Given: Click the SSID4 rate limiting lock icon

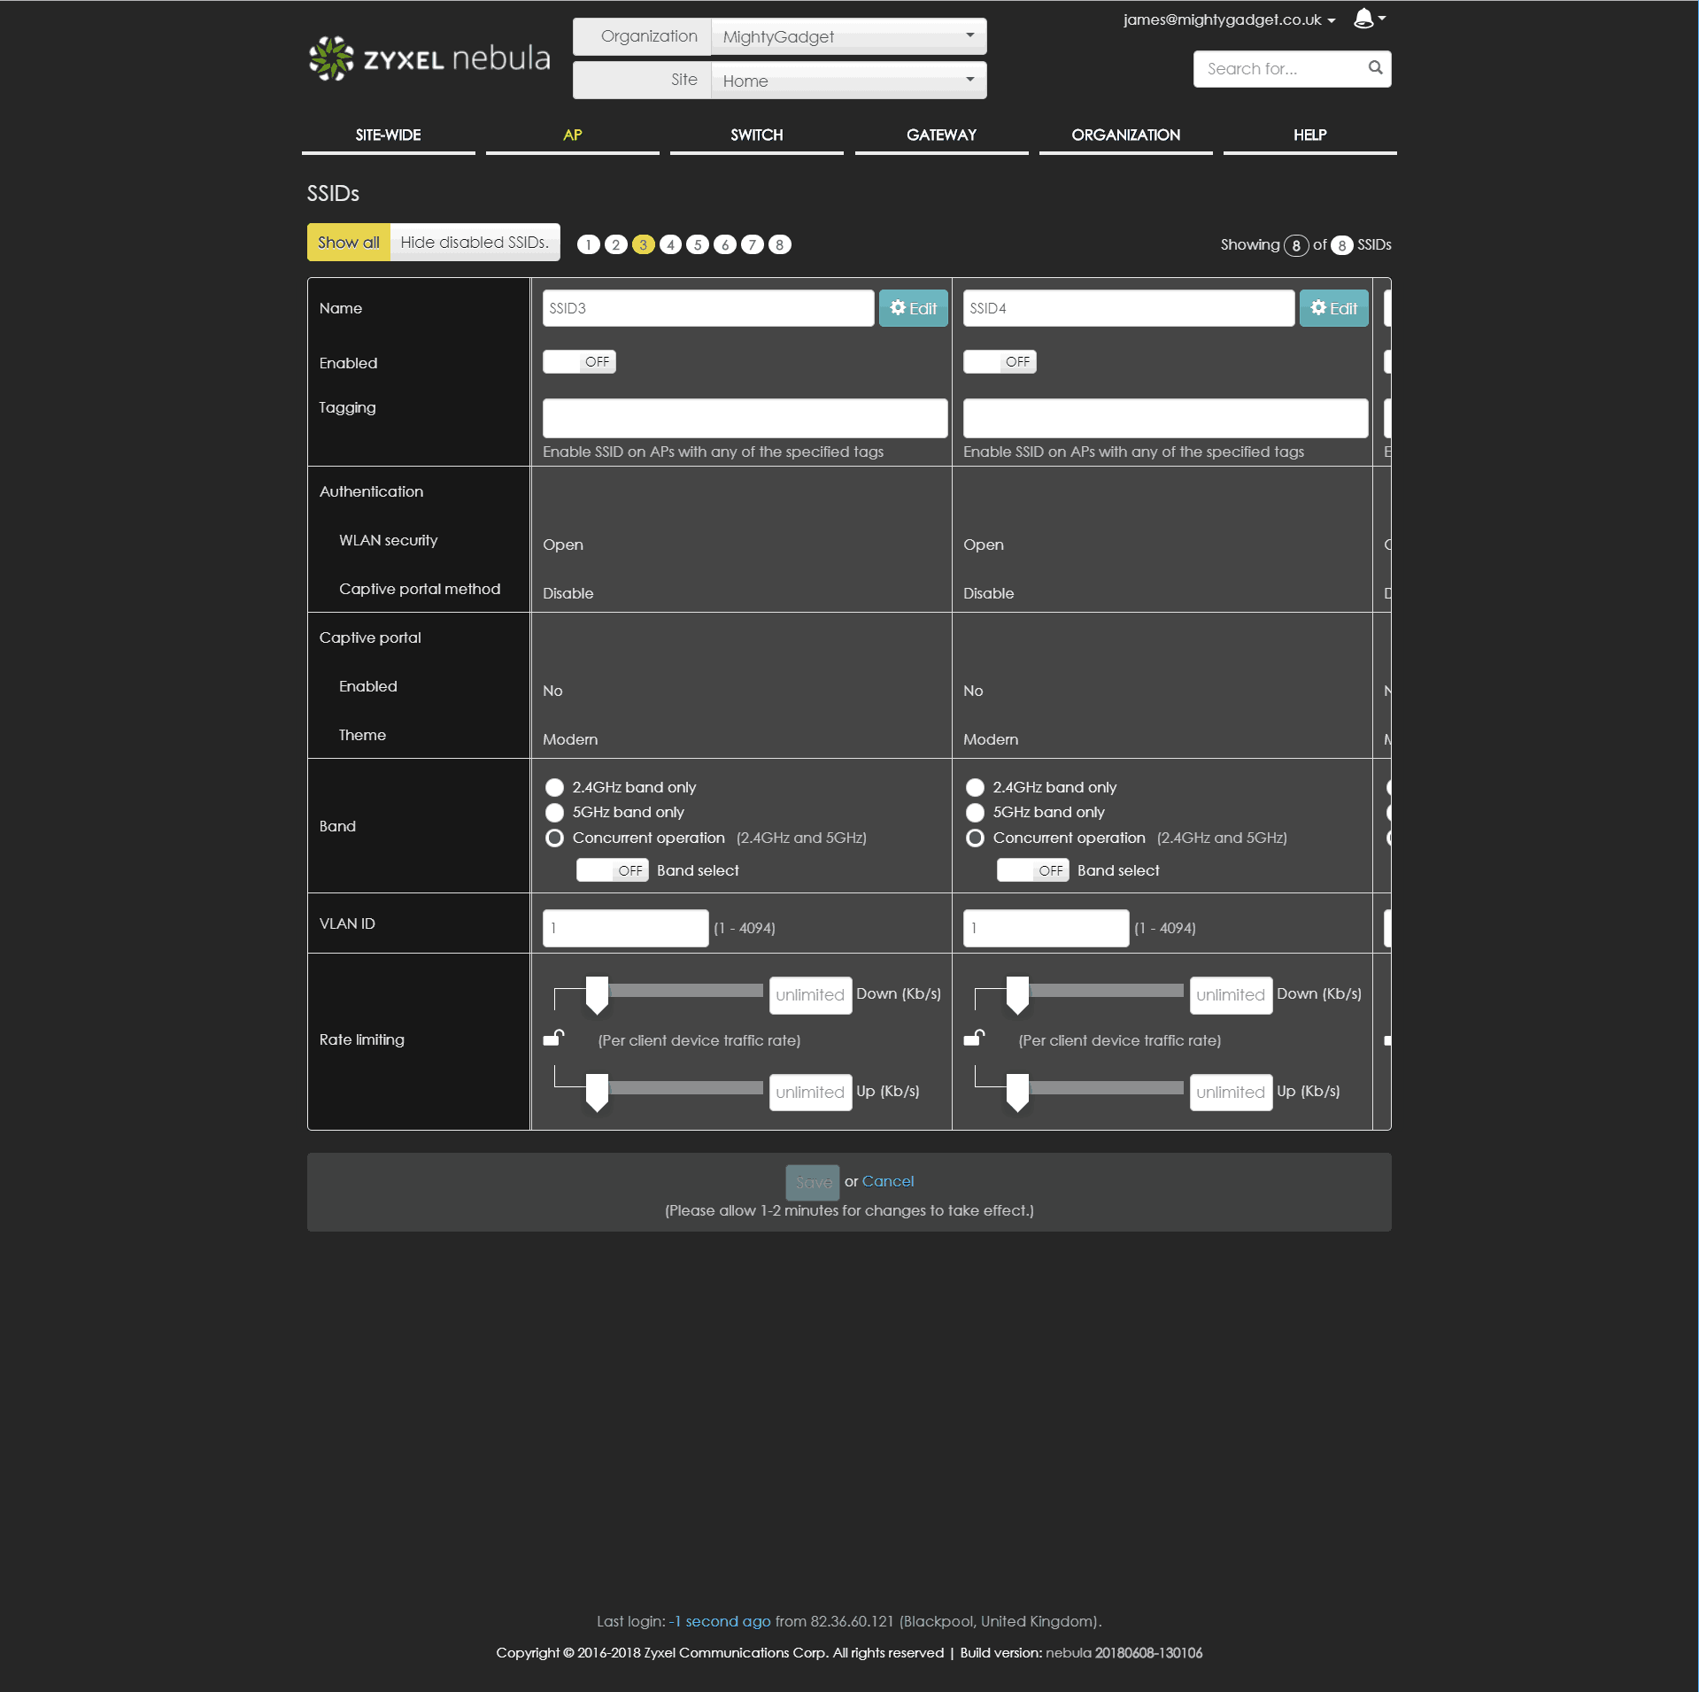Looking at the screenshot, I should click(x=975, y=1038).
